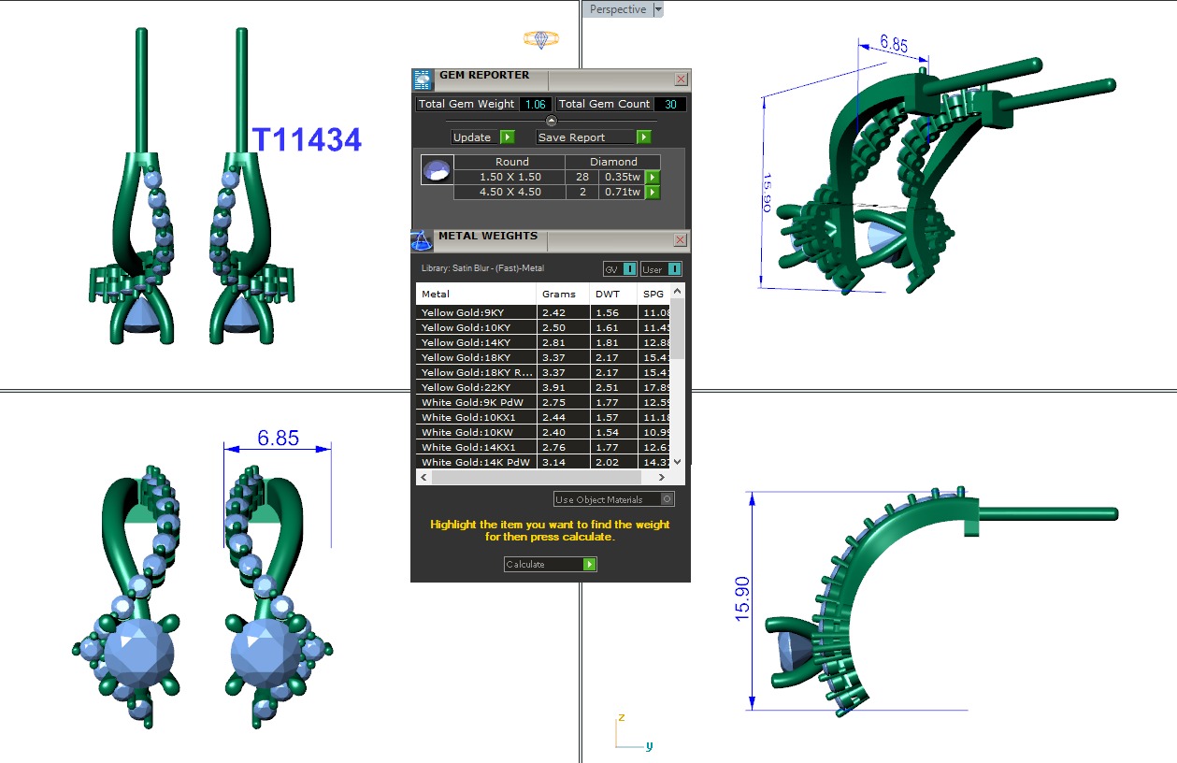
Task: Enable the Use Object Materials option
Action: pos(667,499)
